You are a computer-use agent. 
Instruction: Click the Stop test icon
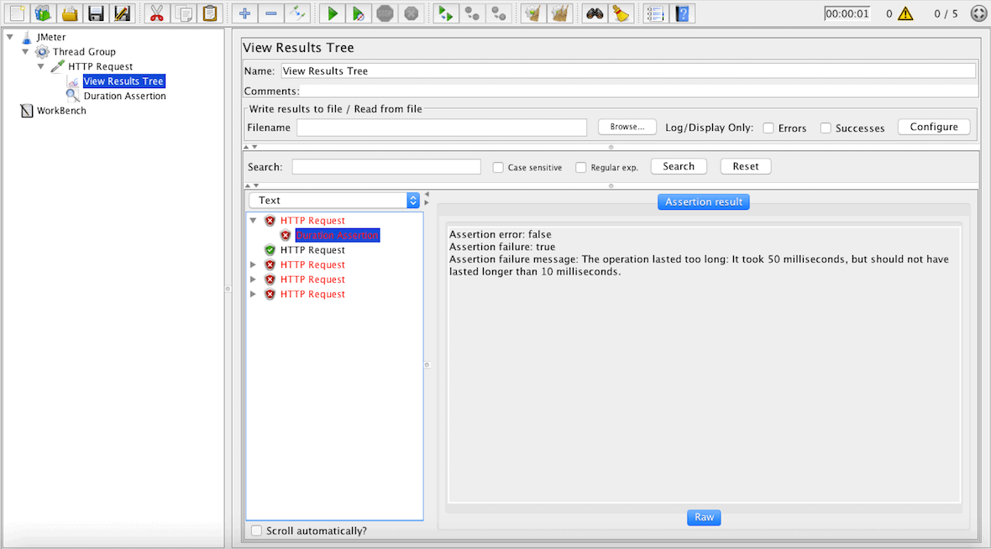[x=385, y=13]
